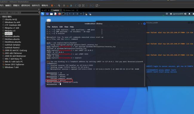The image size is (194, 114).
Task: Click the terminal window vertical scrollbar
Action: 144,75
